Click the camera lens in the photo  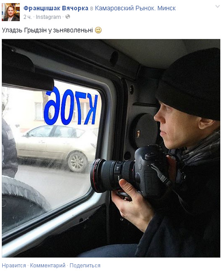coord(111,176)
